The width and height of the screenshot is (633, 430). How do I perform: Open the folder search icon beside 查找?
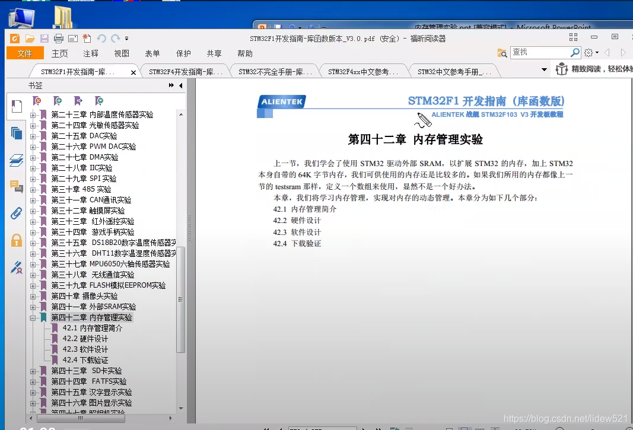(502, 53)
